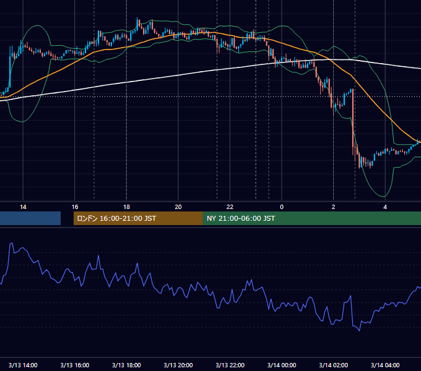
Task: Click the 18 hour label on upper axis
Action: pos(126,207)
